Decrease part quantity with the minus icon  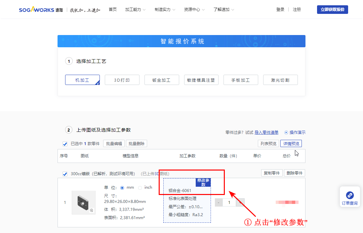[x=219, y=202]
